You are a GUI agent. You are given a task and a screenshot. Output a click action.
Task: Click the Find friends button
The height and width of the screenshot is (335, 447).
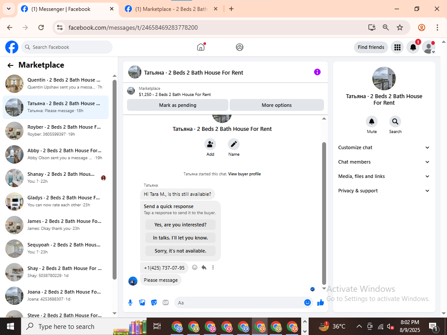[x=371, y=47]
